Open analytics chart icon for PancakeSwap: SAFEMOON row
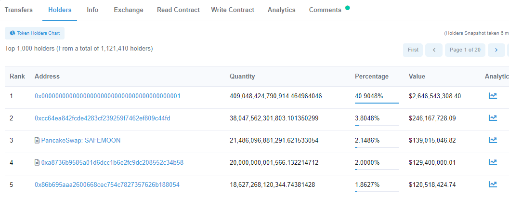The width and height of the screenshot is (509, 197). point(493,140)
